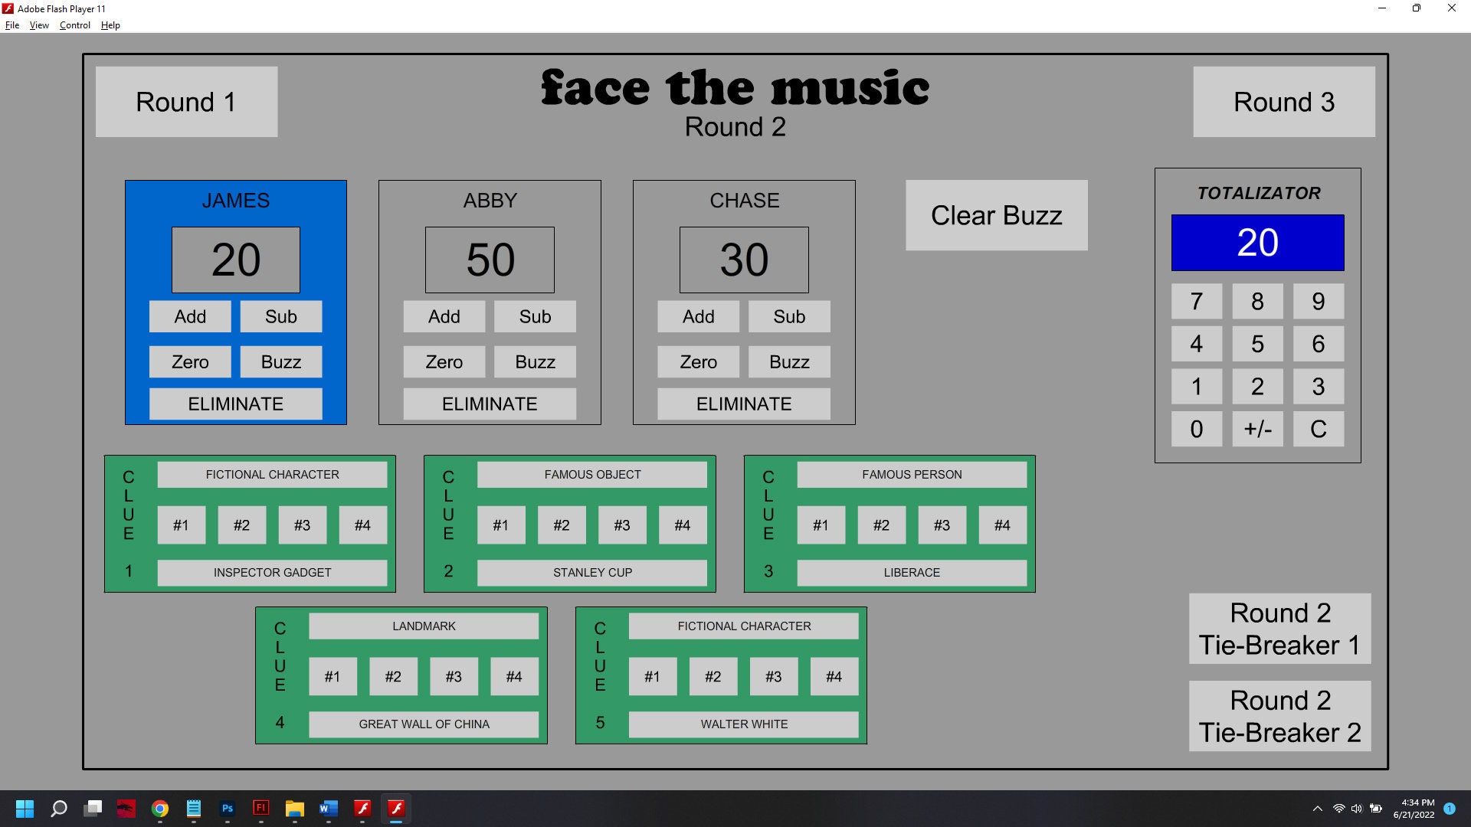1471x827 pixels.
Task: Open File Explorer from the taskbar
Action: [x=295, y=809]
